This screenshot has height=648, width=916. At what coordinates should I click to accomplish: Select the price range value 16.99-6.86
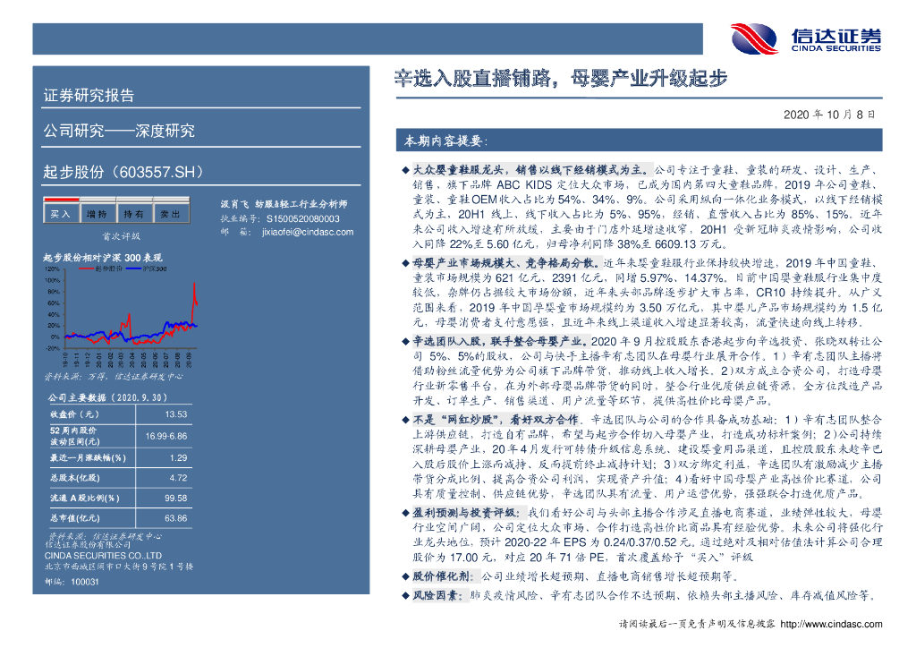[166, 436]
